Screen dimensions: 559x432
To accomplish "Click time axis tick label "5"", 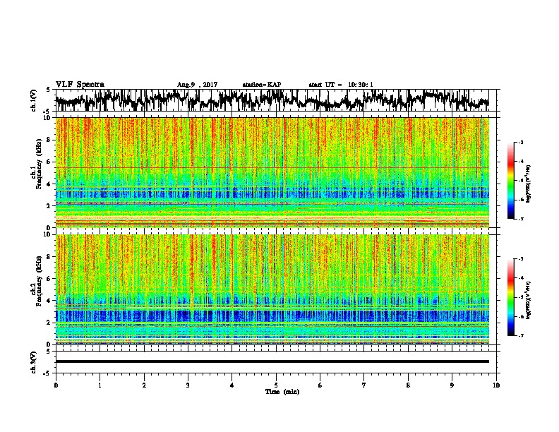I will click(x=276, y=385).
